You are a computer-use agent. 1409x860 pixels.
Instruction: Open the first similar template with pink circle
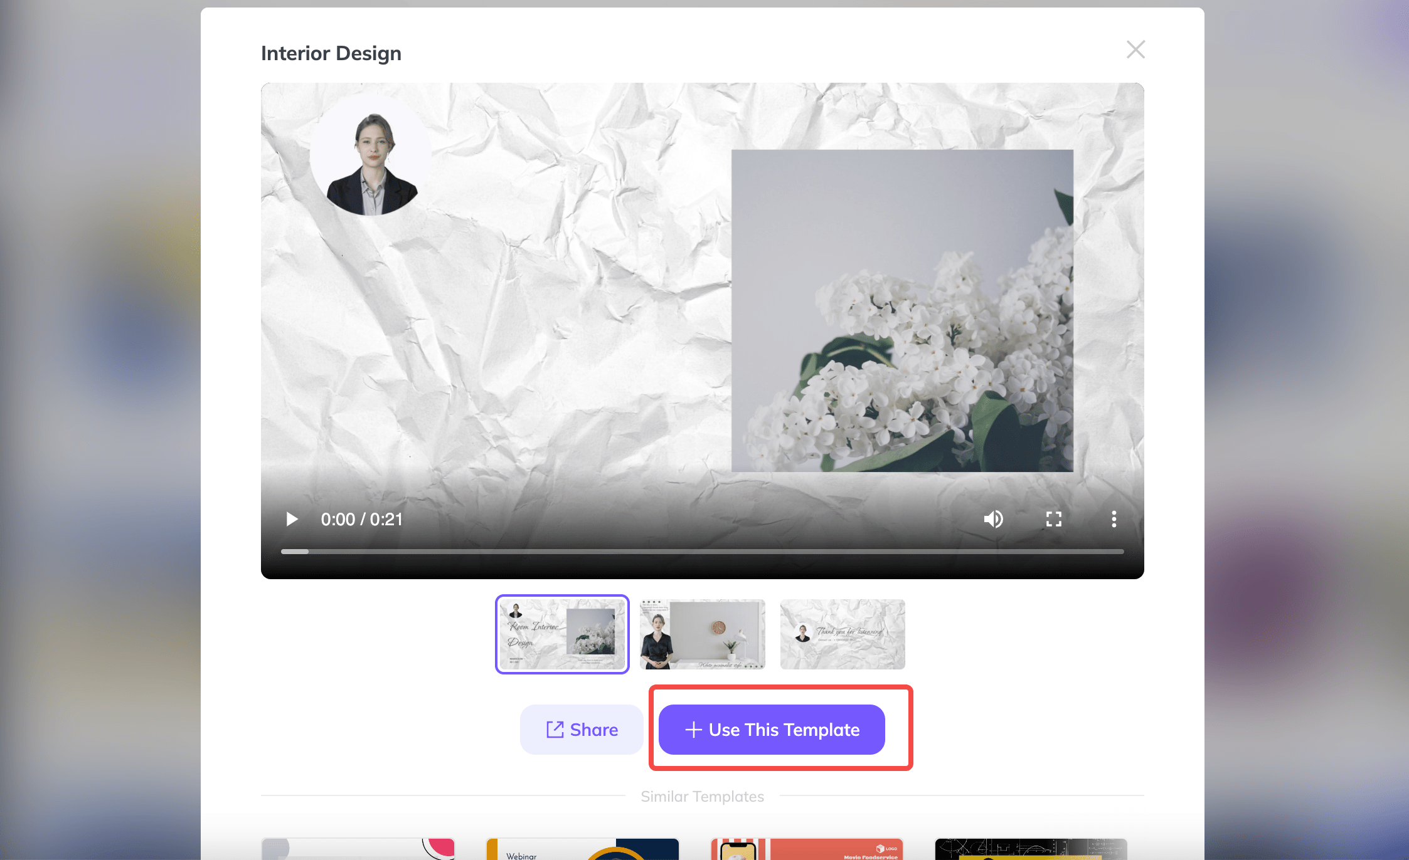click(x=358, y=849)
